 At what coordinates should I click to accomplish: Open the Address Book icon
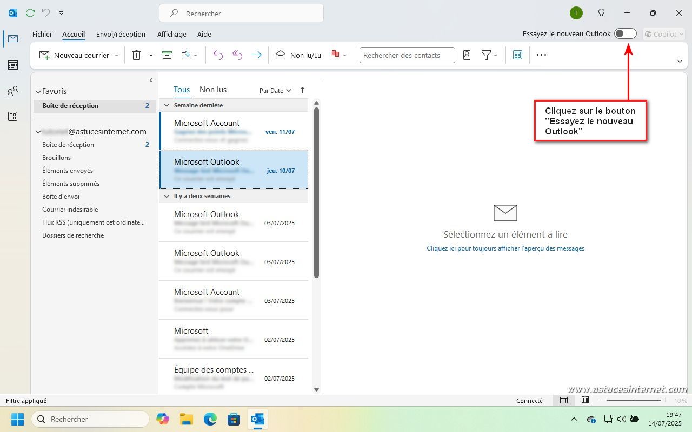tap(467, 55)
